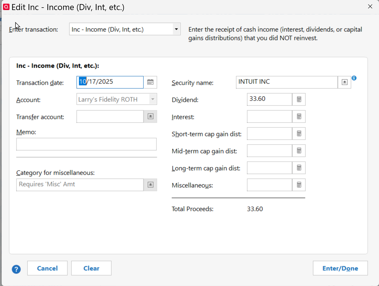Open calculator for the Miscellaneous field
Viewport: 379px width, 286px height.
click(299, 185)
